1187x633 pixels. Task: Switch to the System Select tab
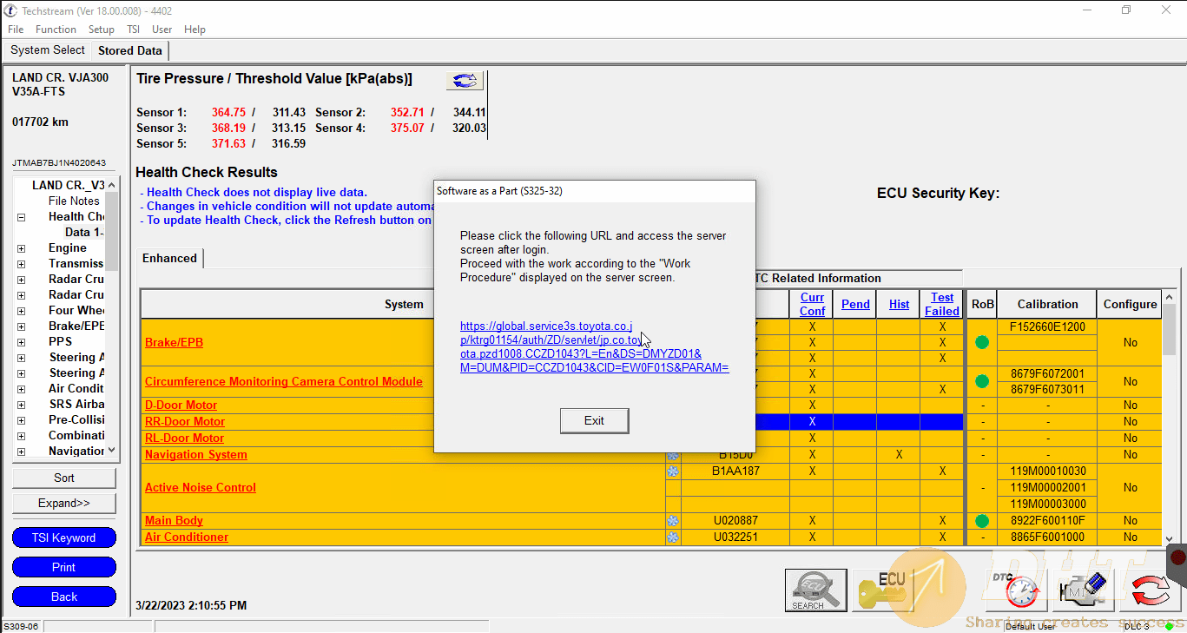coord(47,49)
